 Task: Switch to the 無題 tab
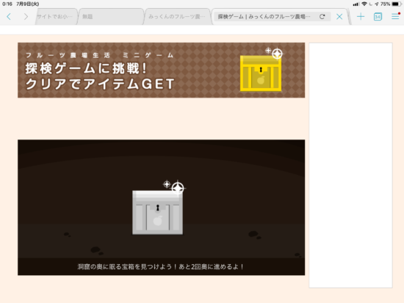tap(110, 17)
